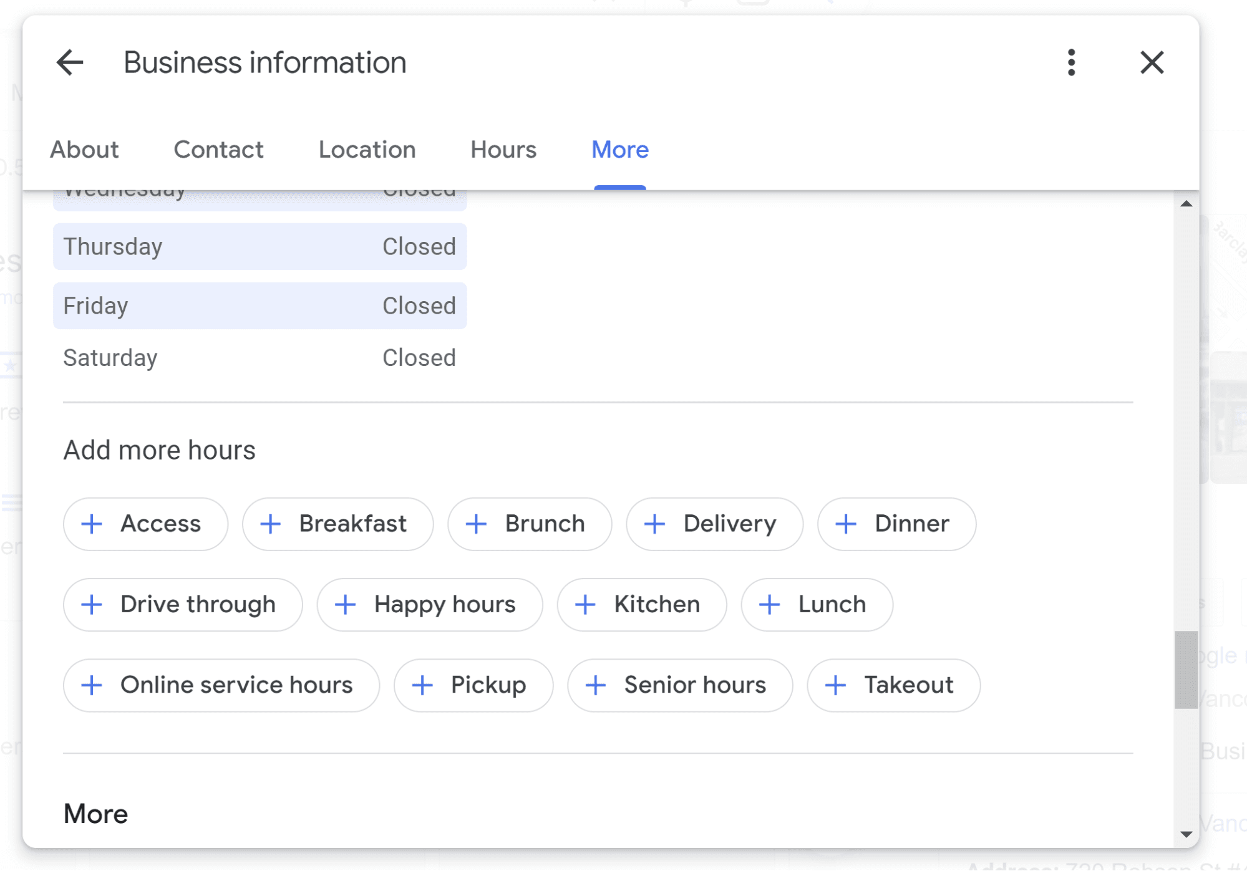
Task: Open the three-dot more options menu
Action: [1071, 62]
